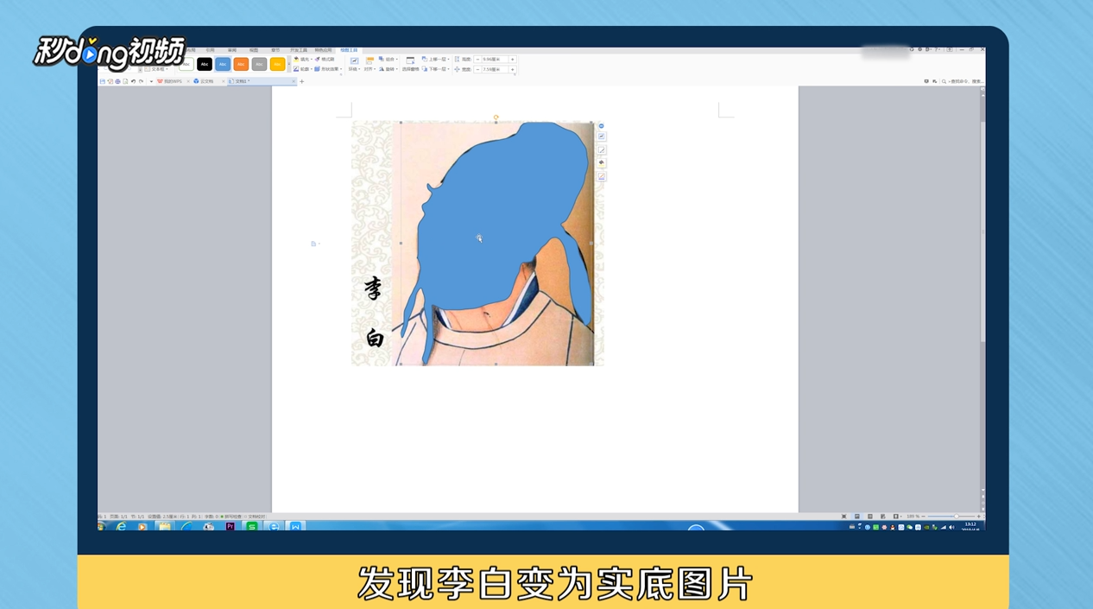The width and height of the screenshot is (1093, 609).
Task: Open Internet Explorer from taskbar
Action: point(121,526)
